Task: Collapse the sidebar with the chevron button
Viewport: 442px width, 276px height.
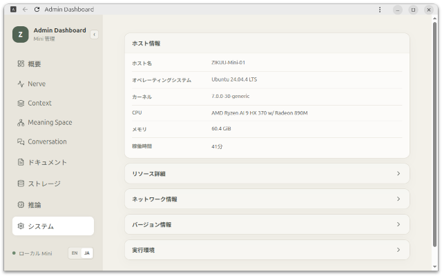Action: click(94, 34)
